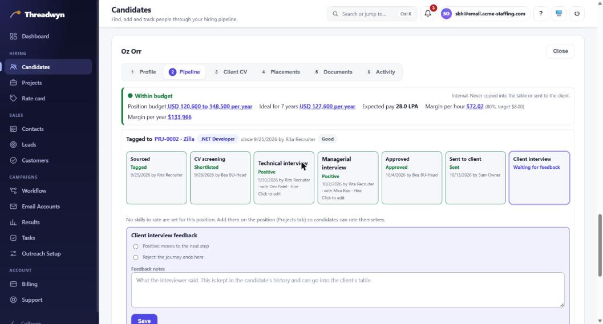The image size is (603, 324).
Task: Click the Results bar chart icon
Action: pos(14,222)
